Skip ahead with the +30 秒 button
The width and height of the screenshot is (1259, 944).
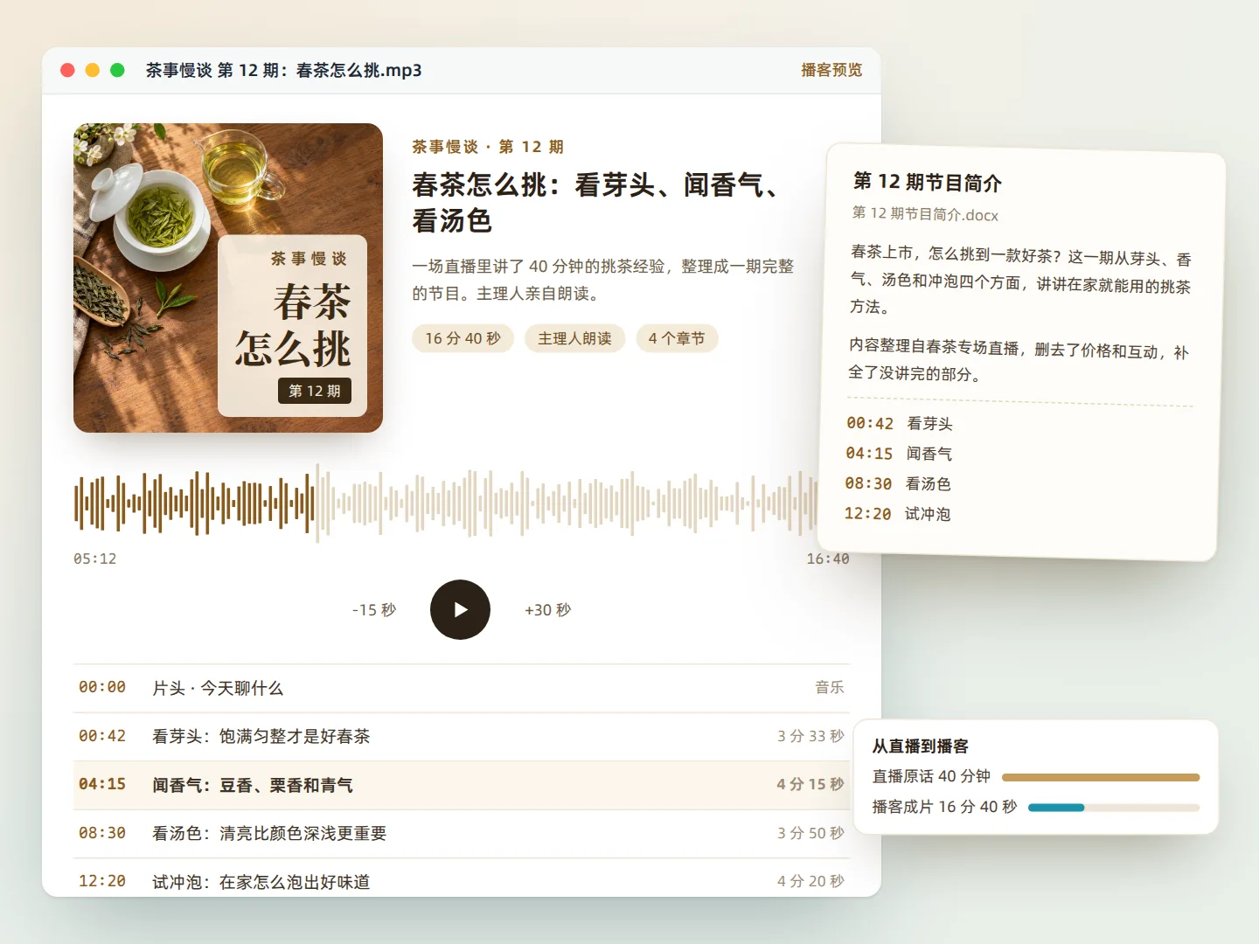click(548, 610)
